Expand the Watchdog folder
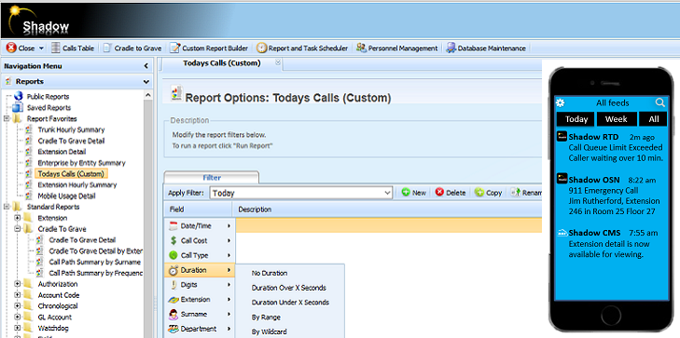 pos(18,328)
